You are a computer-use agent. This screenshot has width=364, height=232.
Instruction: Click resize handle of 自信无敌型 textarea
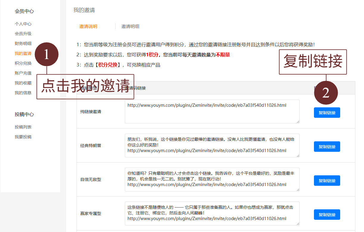pos(298,189)
